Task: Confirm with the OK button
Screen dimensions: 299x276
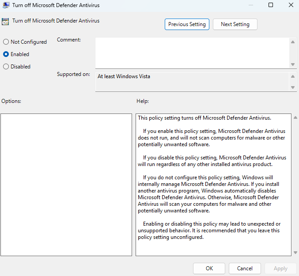Action: 209,268
